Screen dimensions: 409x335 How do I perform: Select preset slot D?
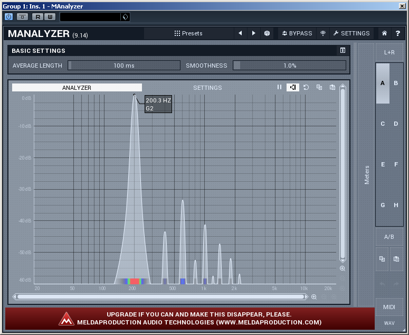pyautogui.click(x=396, y=124)
